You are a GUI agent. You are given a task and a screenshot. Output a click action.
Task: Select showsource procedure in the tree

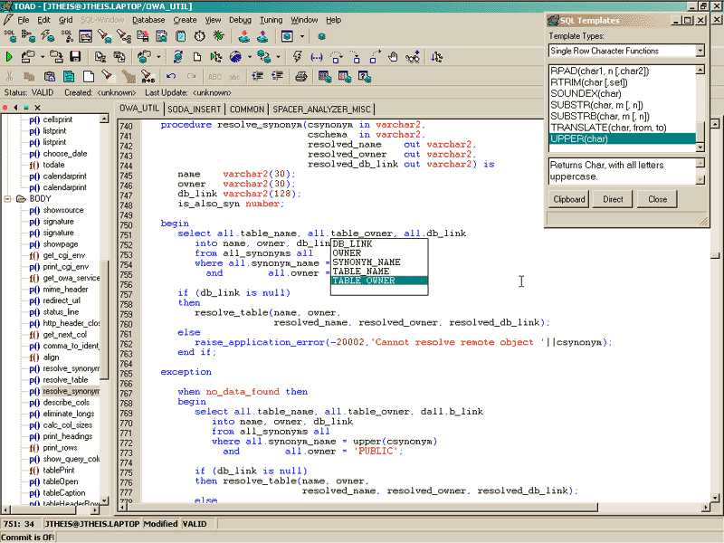click(62, 210)
